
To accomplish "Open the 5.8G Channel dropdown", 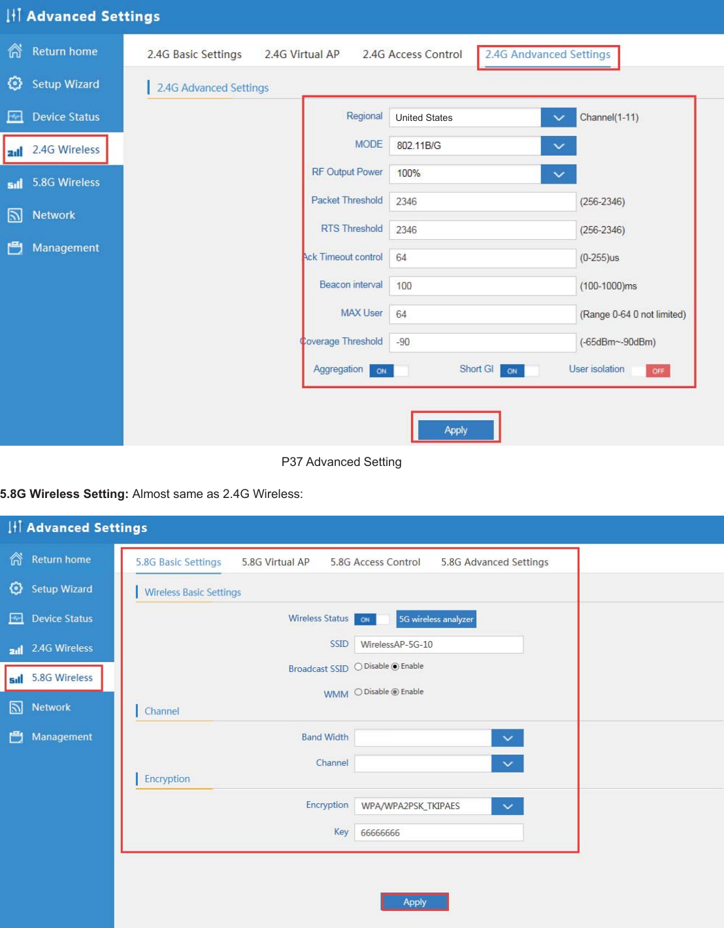I will [438, 763].
